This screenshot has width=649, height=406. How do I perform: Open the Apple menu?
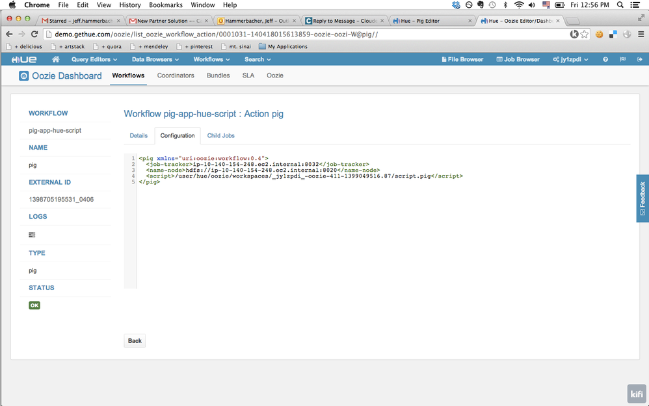pyautogui.click(x=12, y=5)
